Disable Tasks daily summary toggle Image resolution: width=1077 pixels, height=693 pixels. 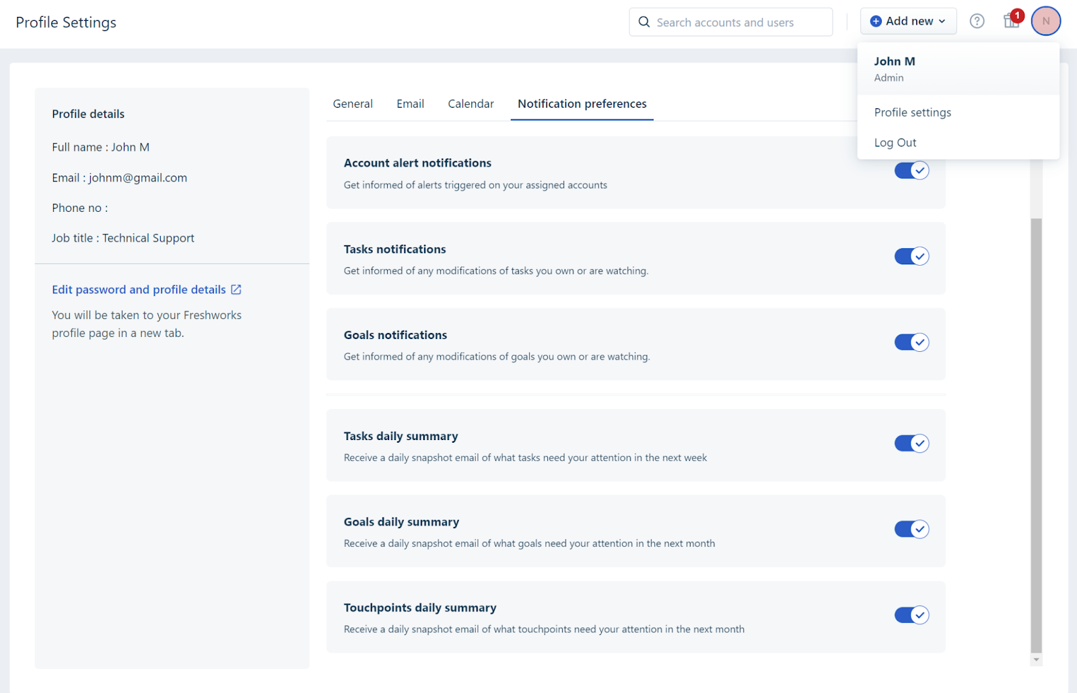click(x=911, y=443)
